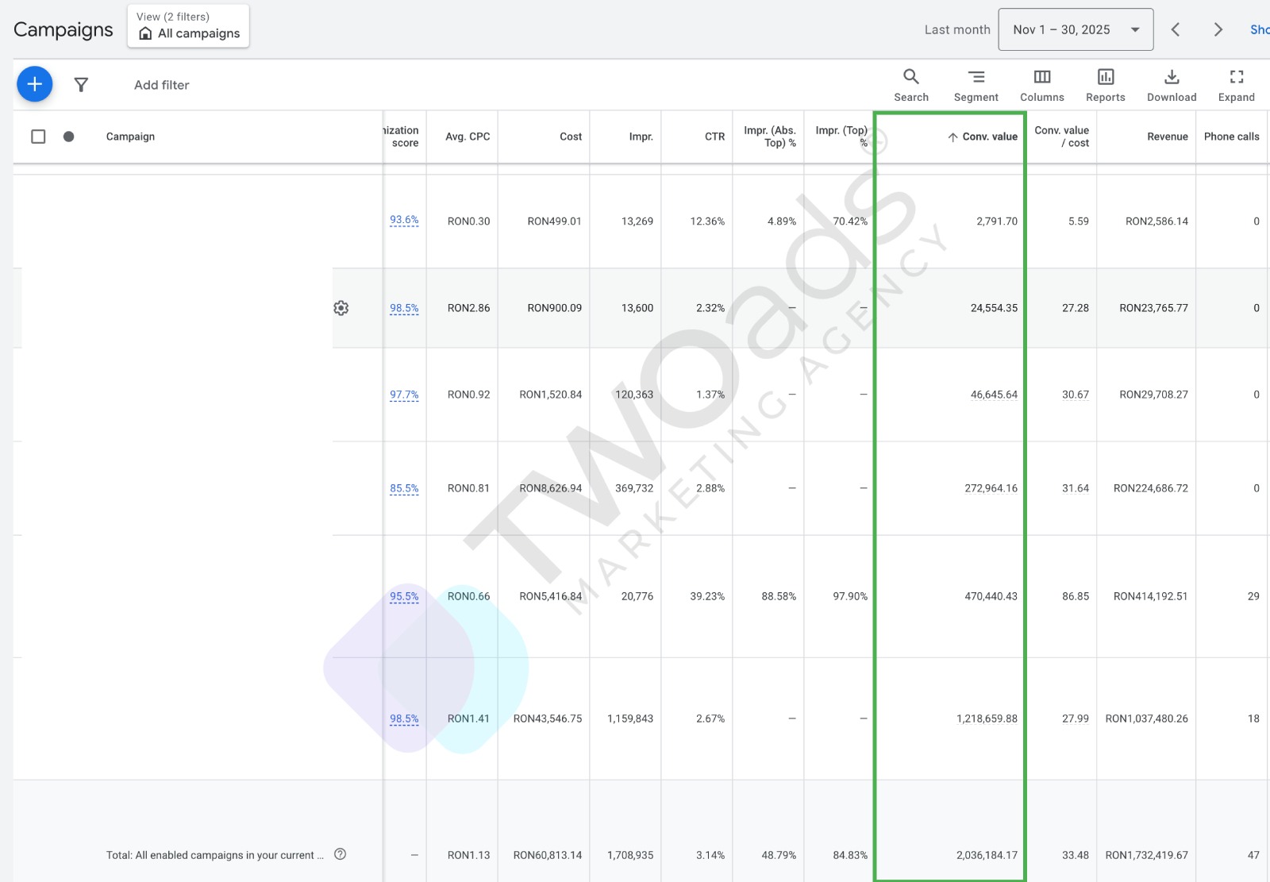
Task: Open the Nov 1 – 30, 2025 date dropdown
Action: coord(1075,30)
